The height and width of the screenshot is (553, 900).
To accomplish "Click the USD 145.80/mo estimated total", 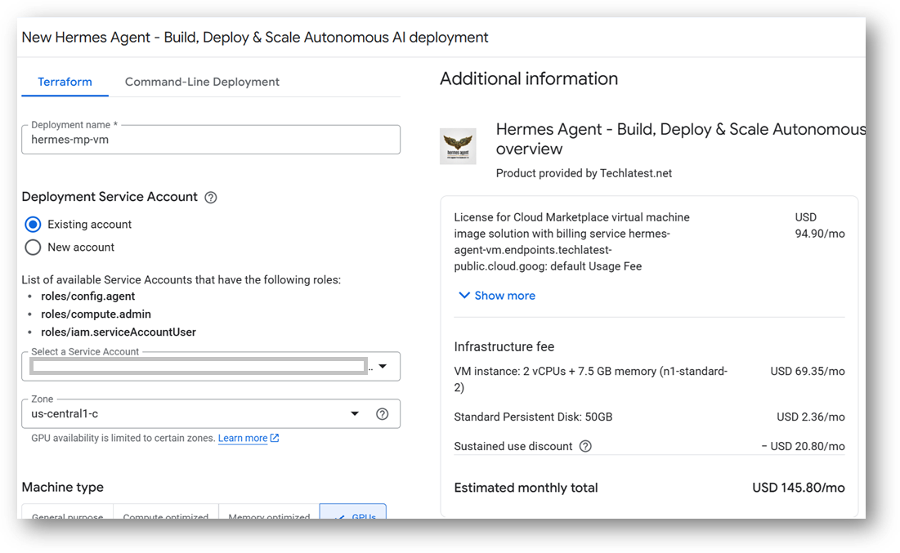I will click(x=799, y=488).
